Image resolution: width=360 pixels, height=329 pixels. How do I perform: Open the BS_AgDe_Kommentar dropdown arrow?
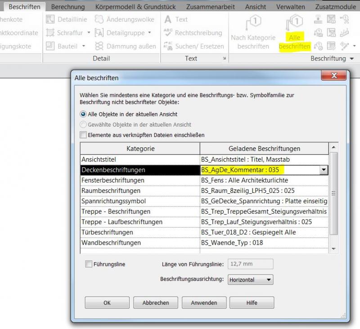[x=323, y=170]
